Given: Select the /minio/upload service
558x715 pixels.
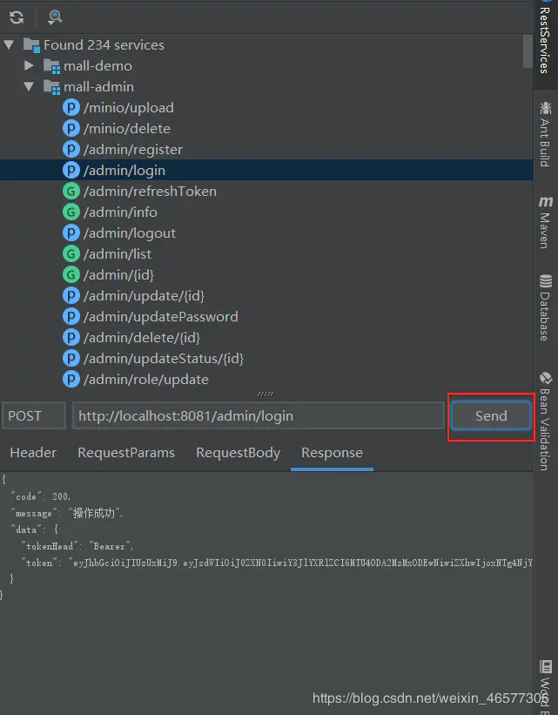Looking at the screenshot, I should (x=129, y=108).
